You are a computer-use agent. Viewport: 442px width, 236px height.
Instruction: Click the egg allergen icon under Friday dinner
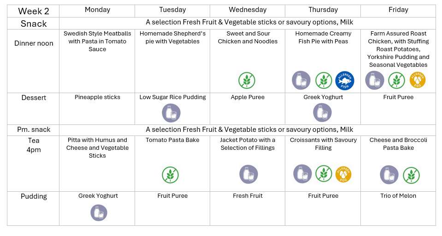pos(418,80)
